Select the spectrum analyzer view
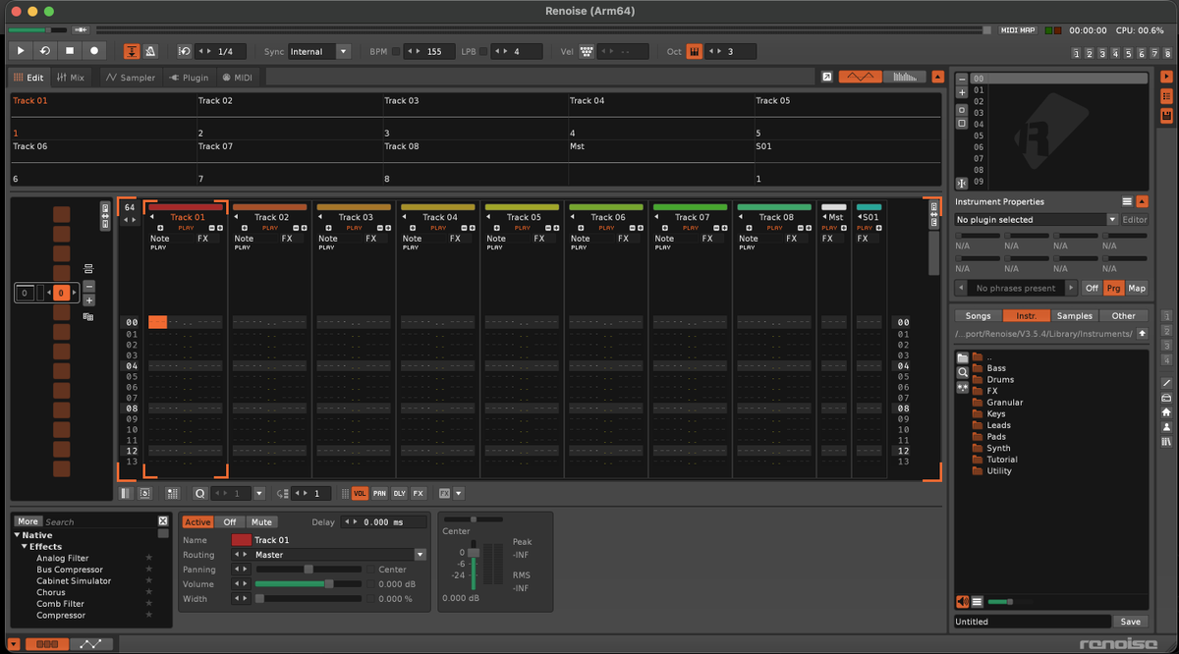The width and height of the screenshot is (1179, 654). coord(905,77)
